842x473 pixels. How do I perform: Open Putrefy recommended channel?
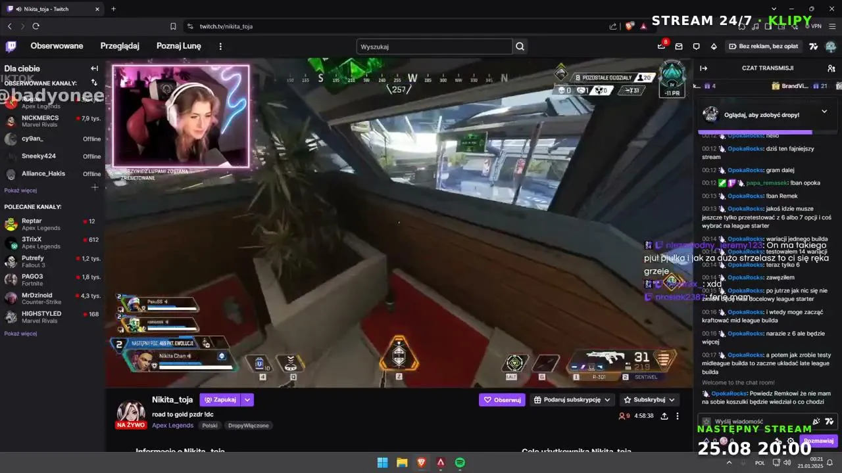[53, 261]
